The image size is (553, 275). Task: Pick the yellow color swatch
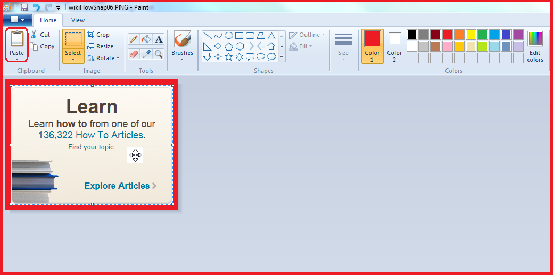point(471,35)
